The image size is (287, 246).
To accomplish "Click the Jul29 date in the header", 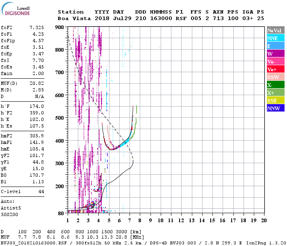I will click(x=122, y=18).
